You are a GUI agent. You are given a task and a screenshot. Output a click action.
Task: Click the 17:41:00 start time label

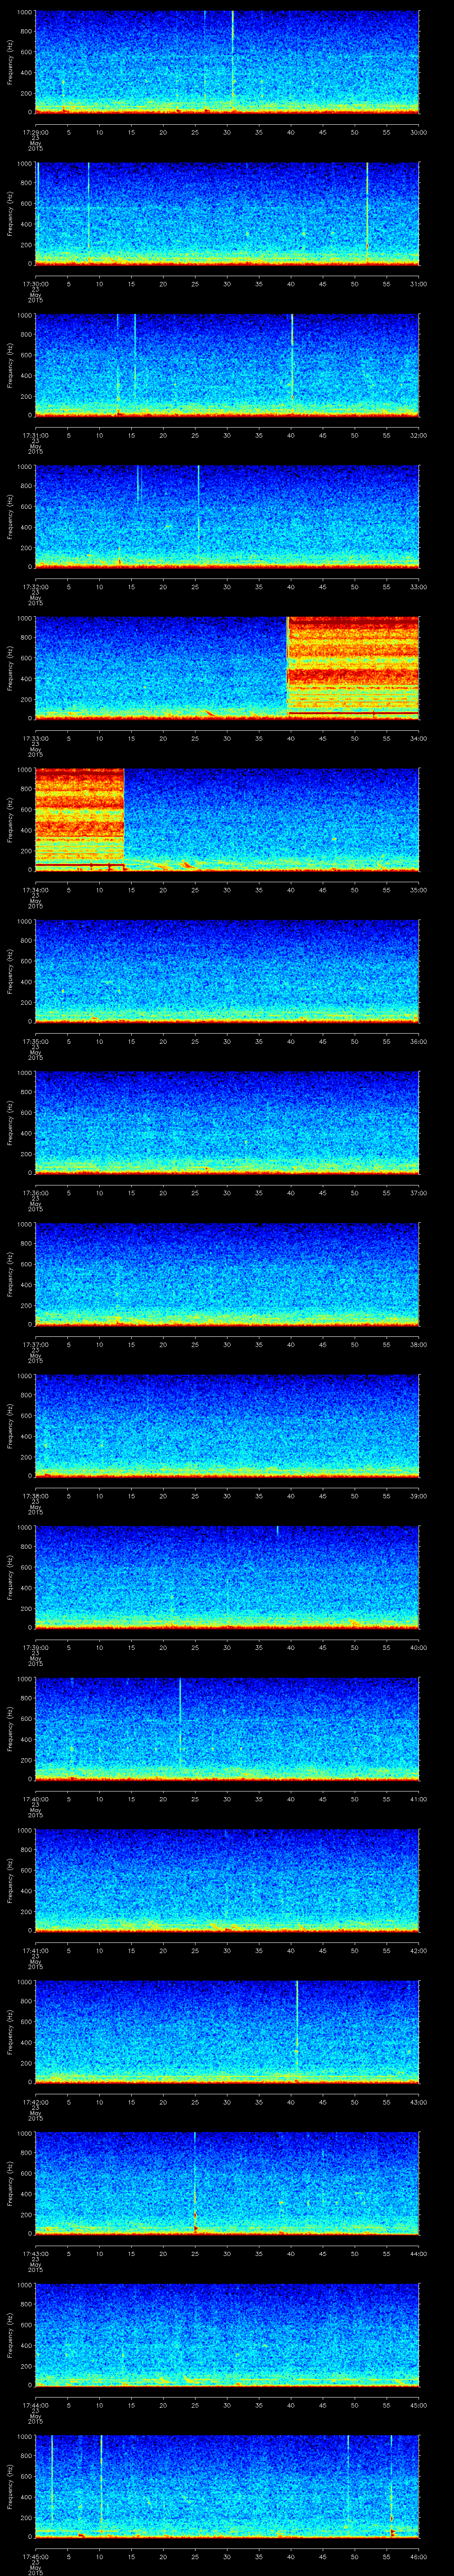(x=35, y=1950)
